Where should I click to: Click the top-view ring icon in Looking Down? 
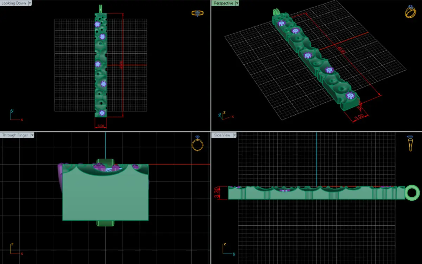click(198, 13)
